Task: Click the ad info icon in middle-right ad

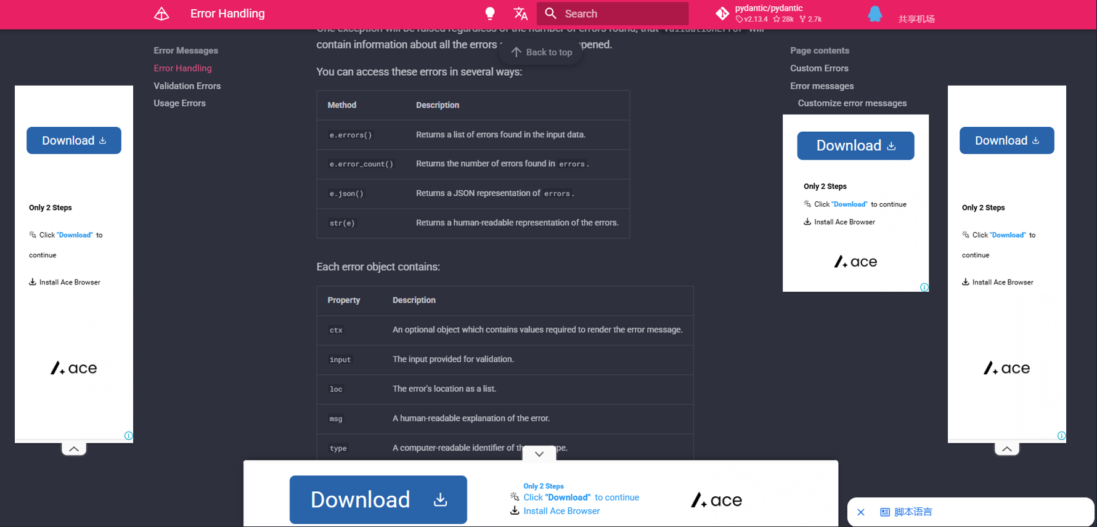Action: tap(924, 287)
